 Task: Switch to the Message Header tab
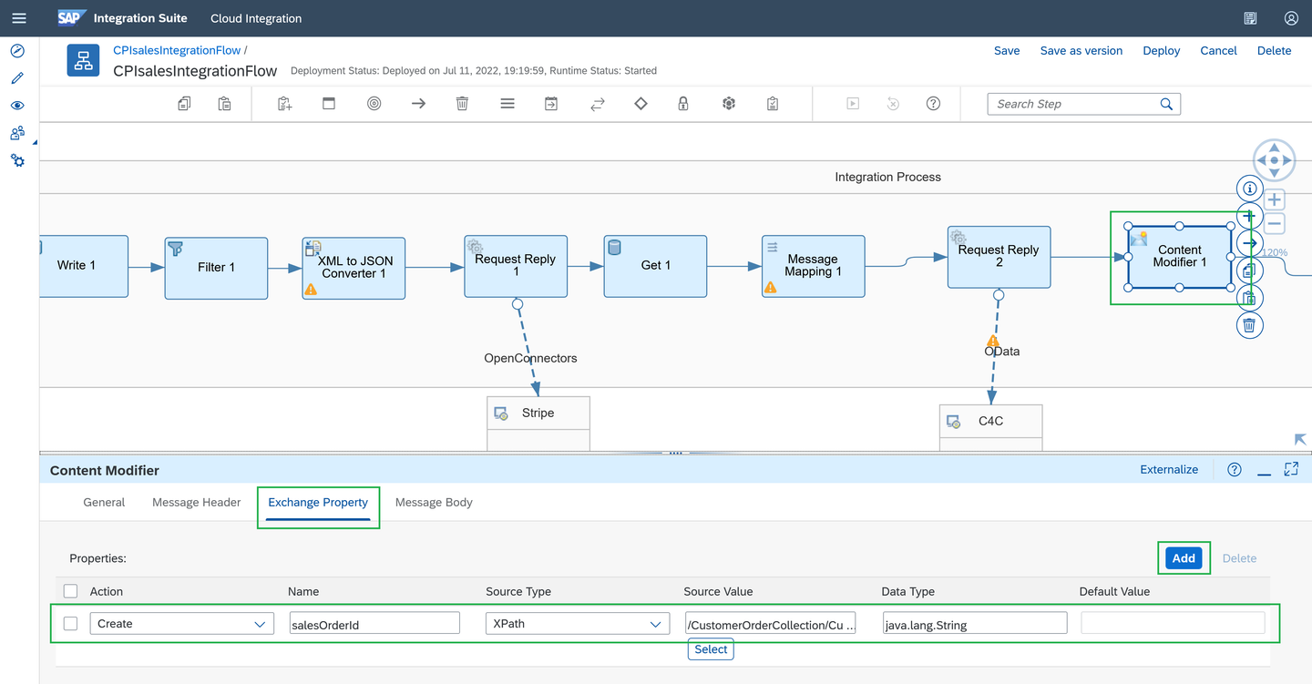pos(197,502)
